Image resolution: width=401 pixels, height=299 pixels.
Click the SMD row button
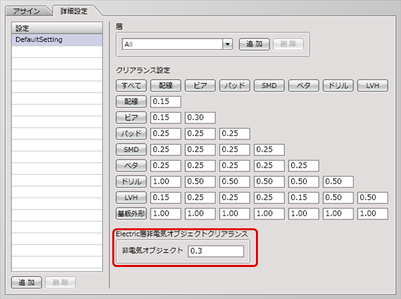click(131, 149)
